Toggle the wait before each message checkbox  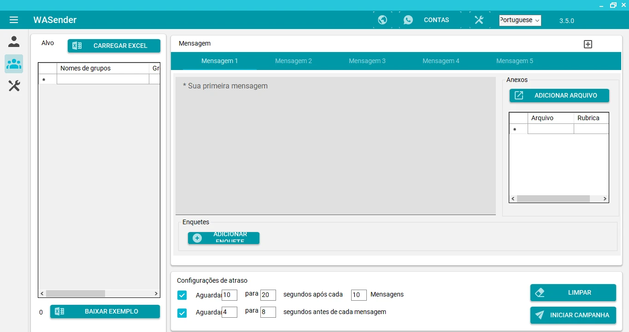tap(182, 313)
